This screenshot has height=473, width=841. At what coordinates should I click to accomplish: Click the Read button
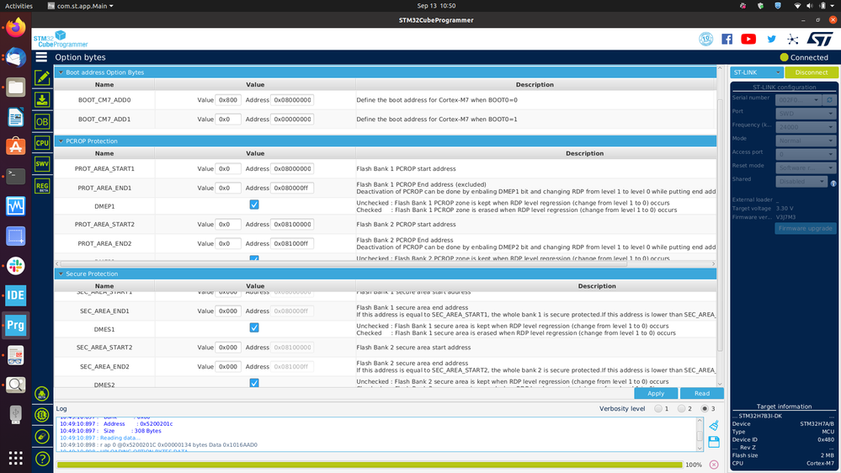point(701,393)
